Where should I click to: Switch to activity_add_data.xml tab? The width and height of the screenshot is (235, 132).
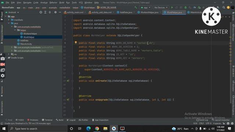point(101,12)
